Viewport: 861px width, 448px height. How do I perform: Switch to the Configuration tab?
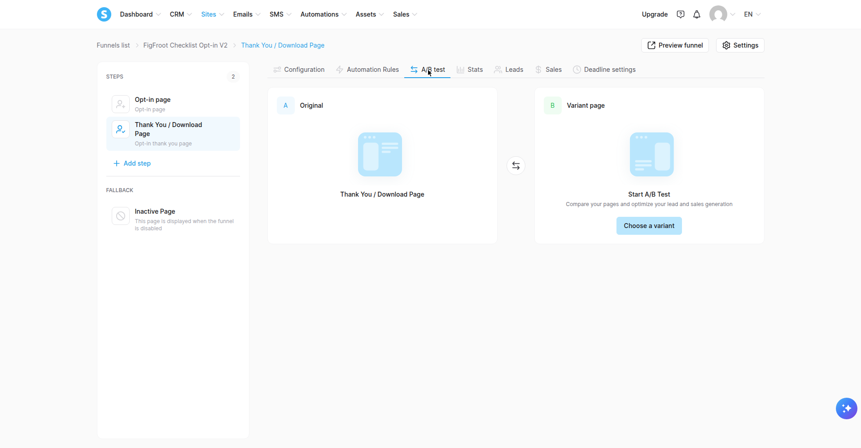[299, 70]
